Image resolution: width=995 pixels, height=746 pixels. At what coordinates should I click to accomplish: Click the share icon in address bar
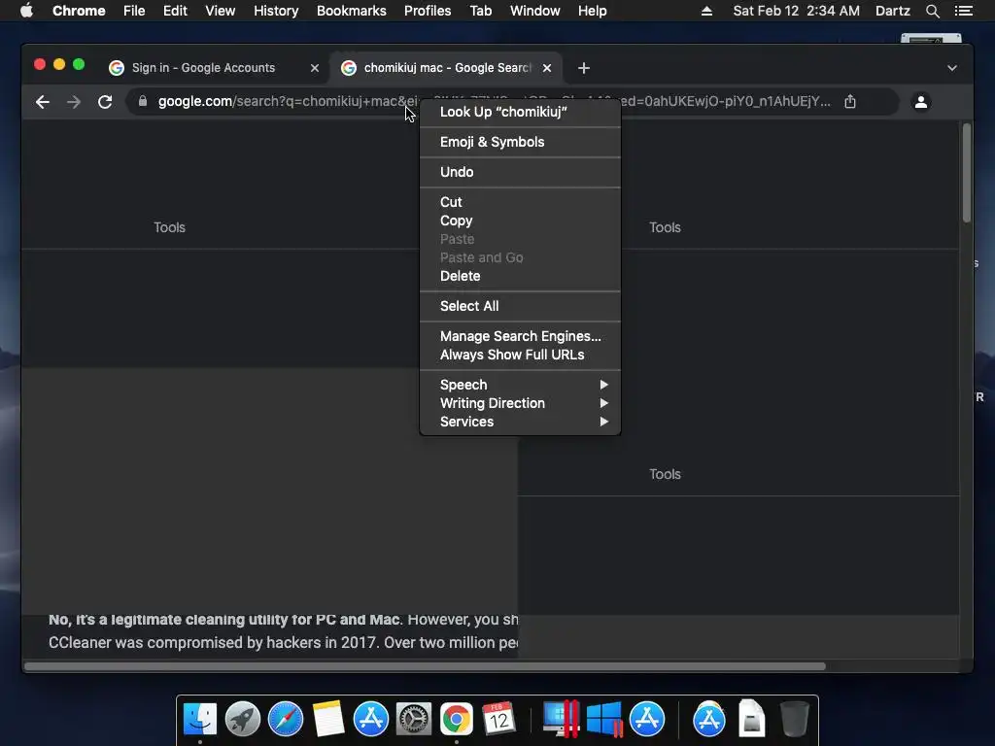(850, 101)
